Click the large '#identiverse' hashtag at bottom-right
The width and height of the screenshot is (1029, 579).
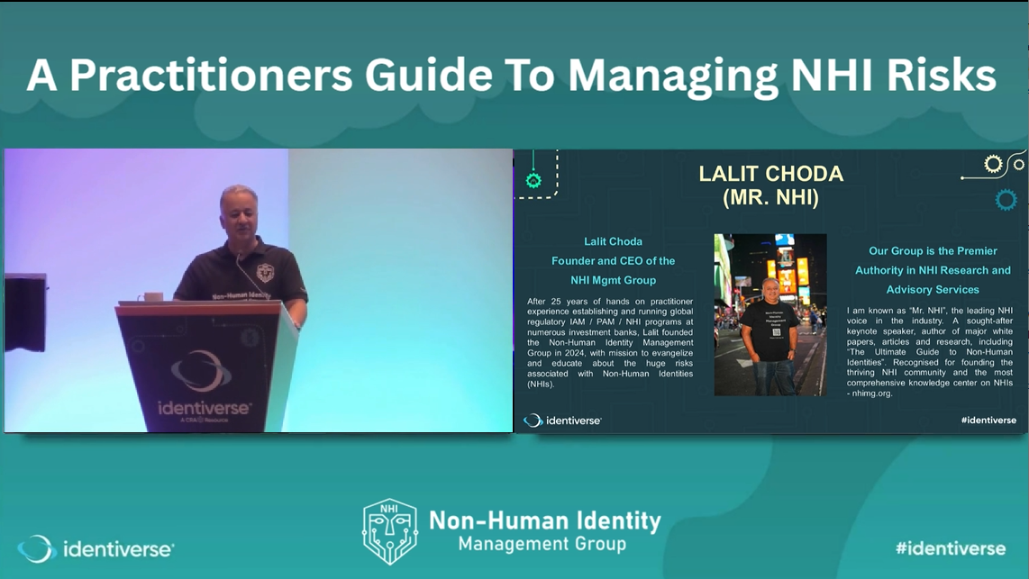click(x=951, y=548)
